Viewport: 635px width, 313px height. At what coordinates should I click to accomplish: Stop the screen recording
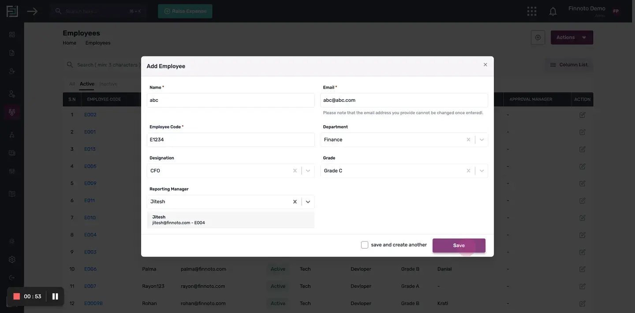[17, 296]
